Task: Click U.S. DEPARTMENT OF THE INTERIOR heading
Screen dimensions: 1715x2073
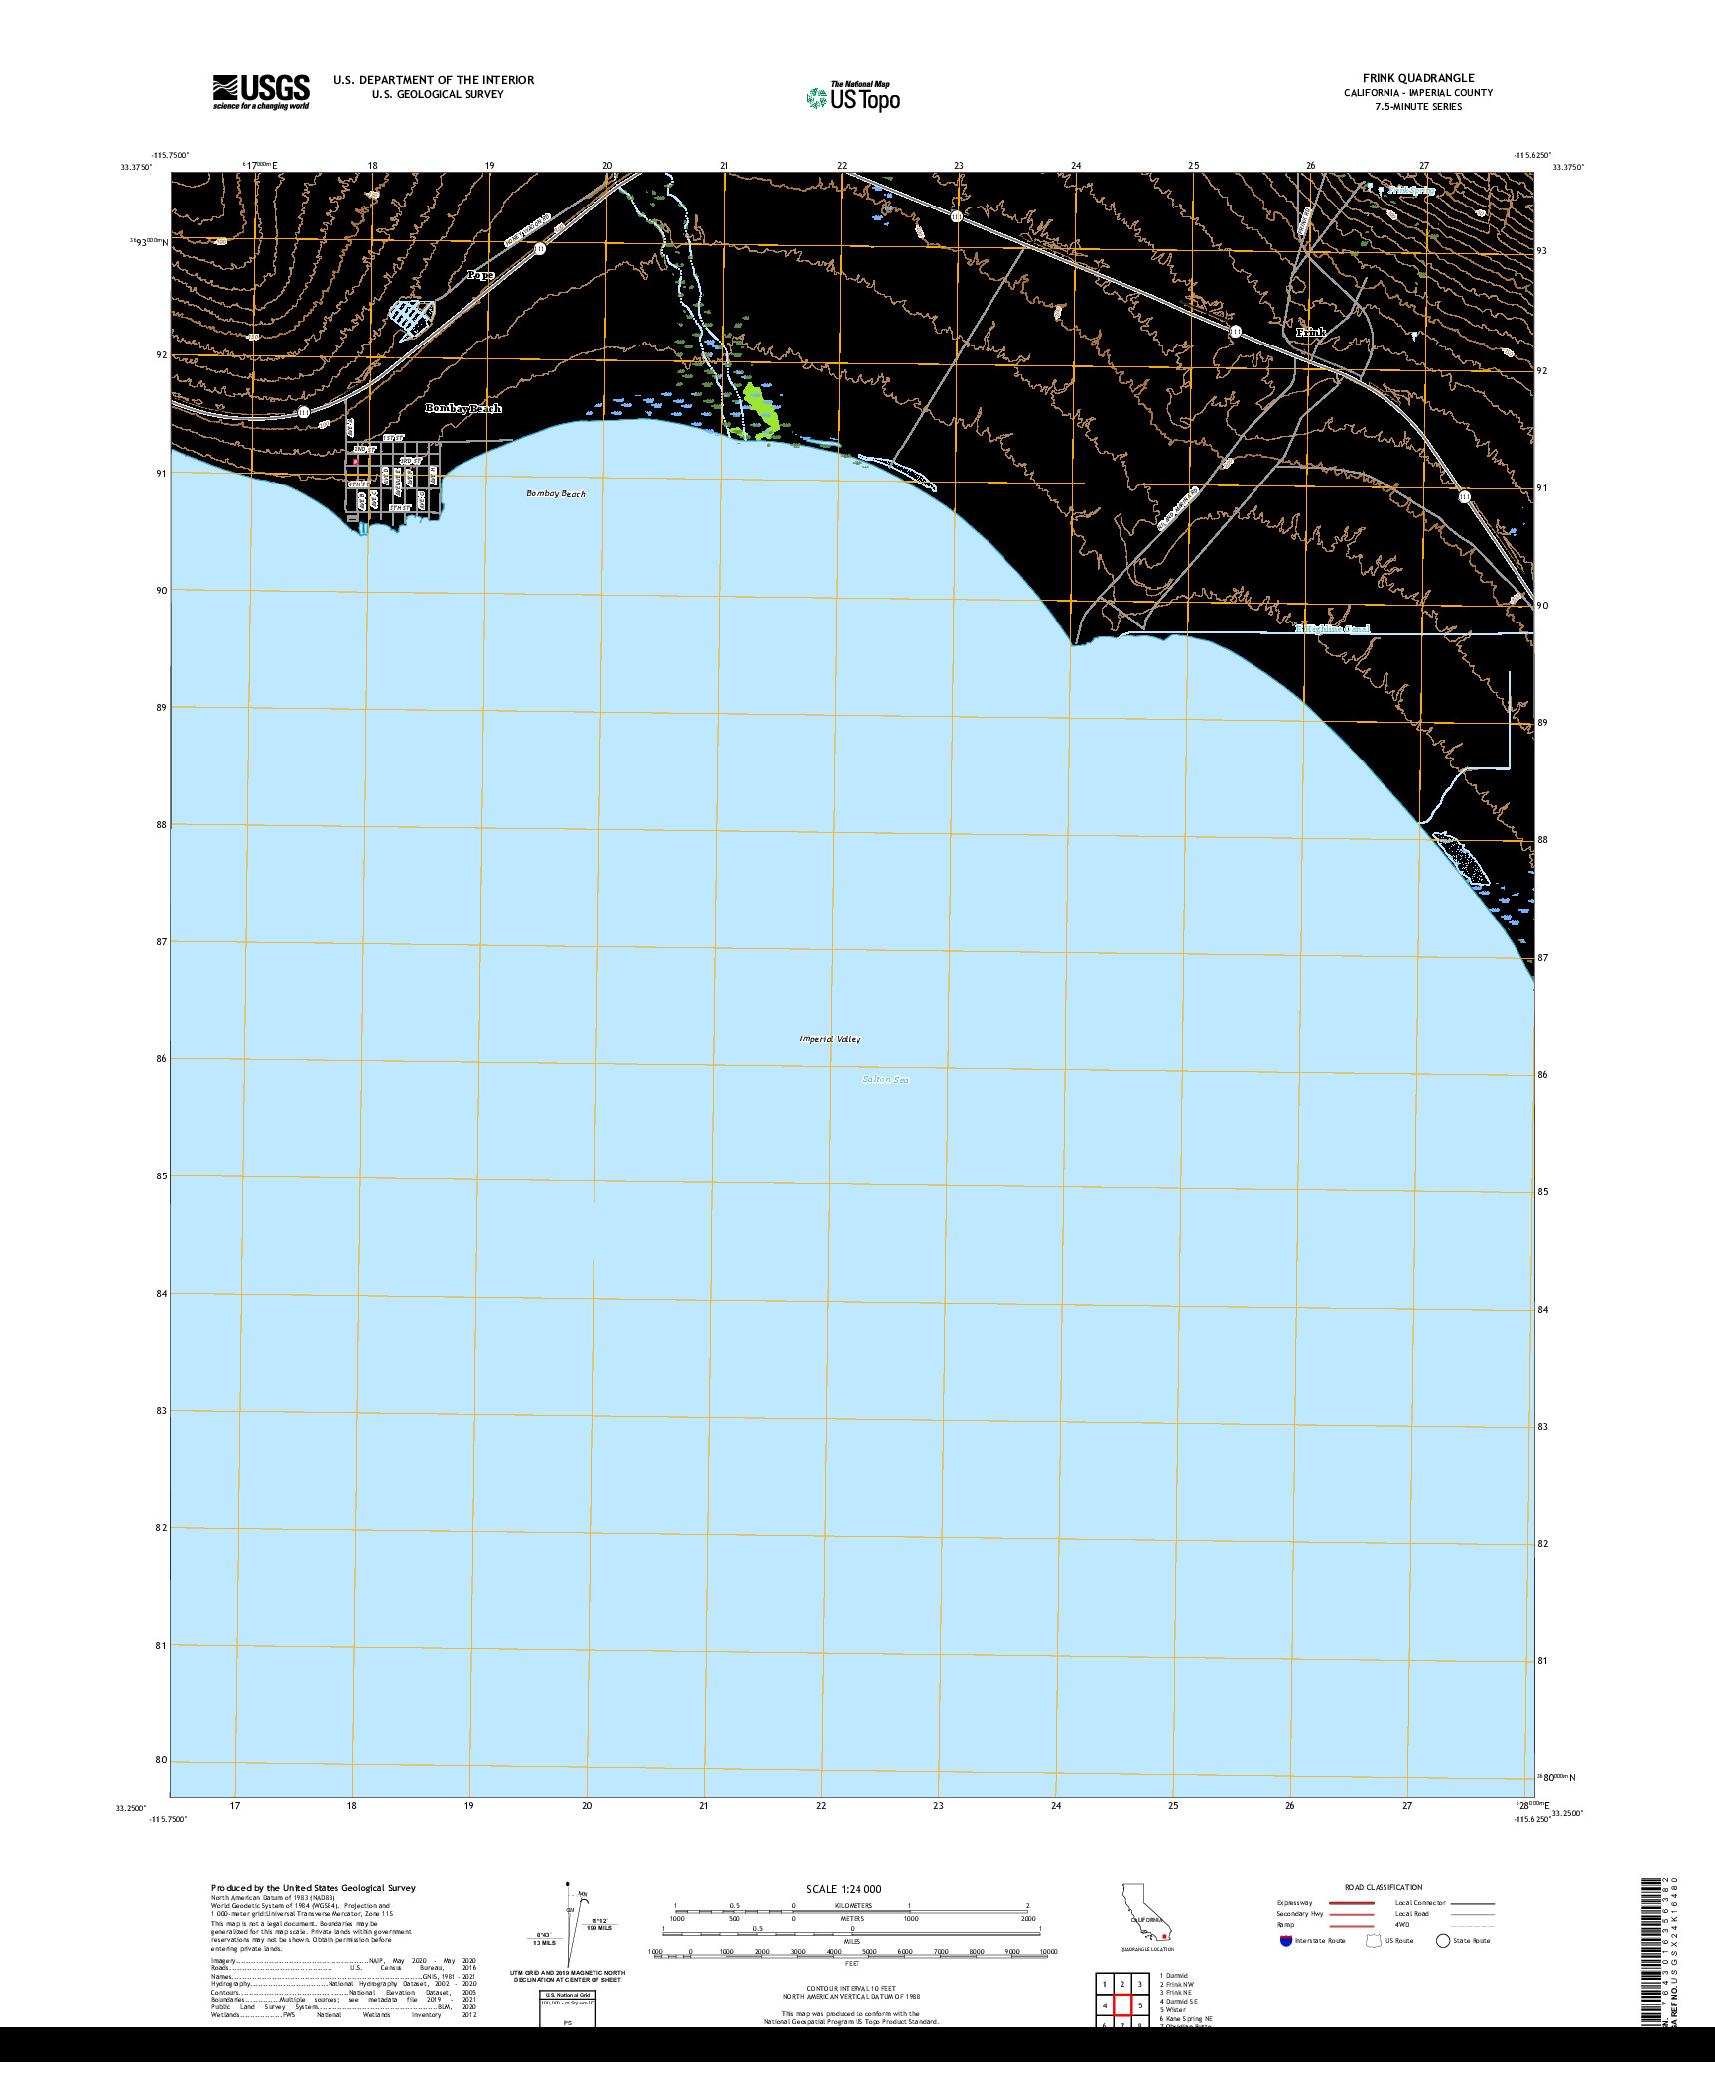Action: (434, 80)
